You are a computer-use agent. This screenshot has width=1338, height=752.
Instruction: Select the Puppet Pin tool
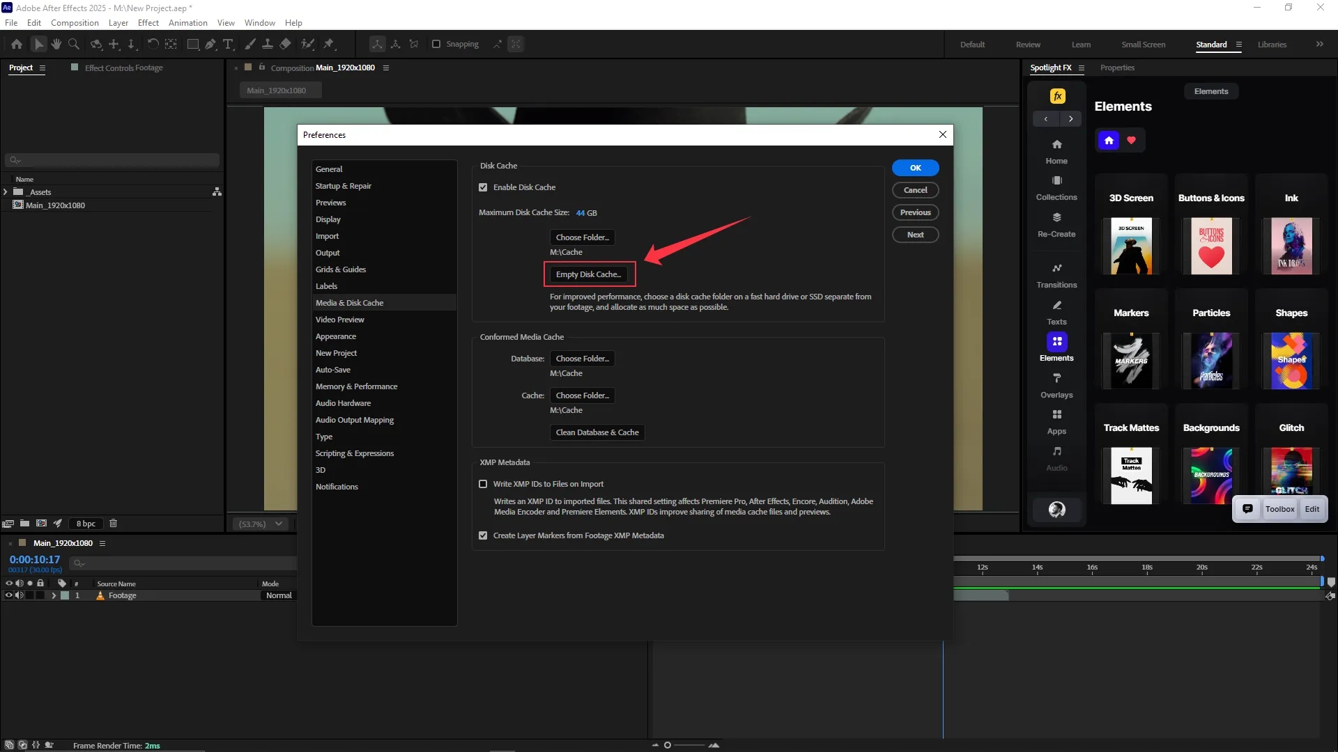pyautogui.click(x=329, y=44)
